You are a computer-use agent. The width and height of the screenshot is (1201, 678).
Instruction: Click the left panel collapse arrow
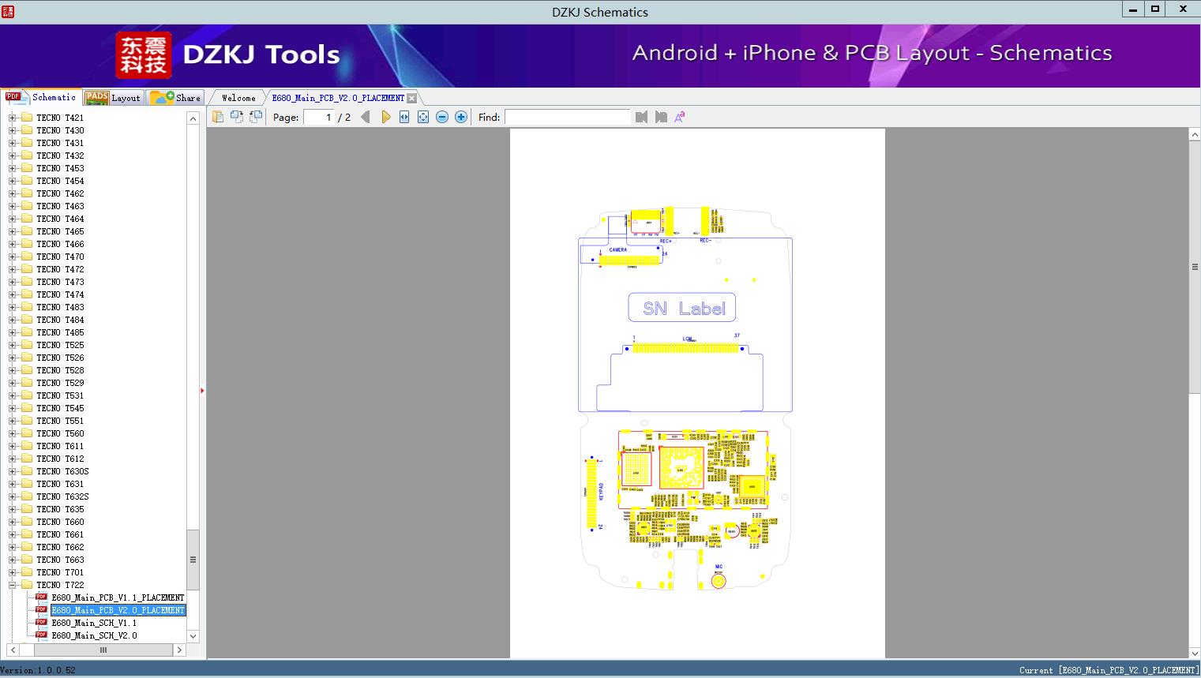[x=202, y=391]
